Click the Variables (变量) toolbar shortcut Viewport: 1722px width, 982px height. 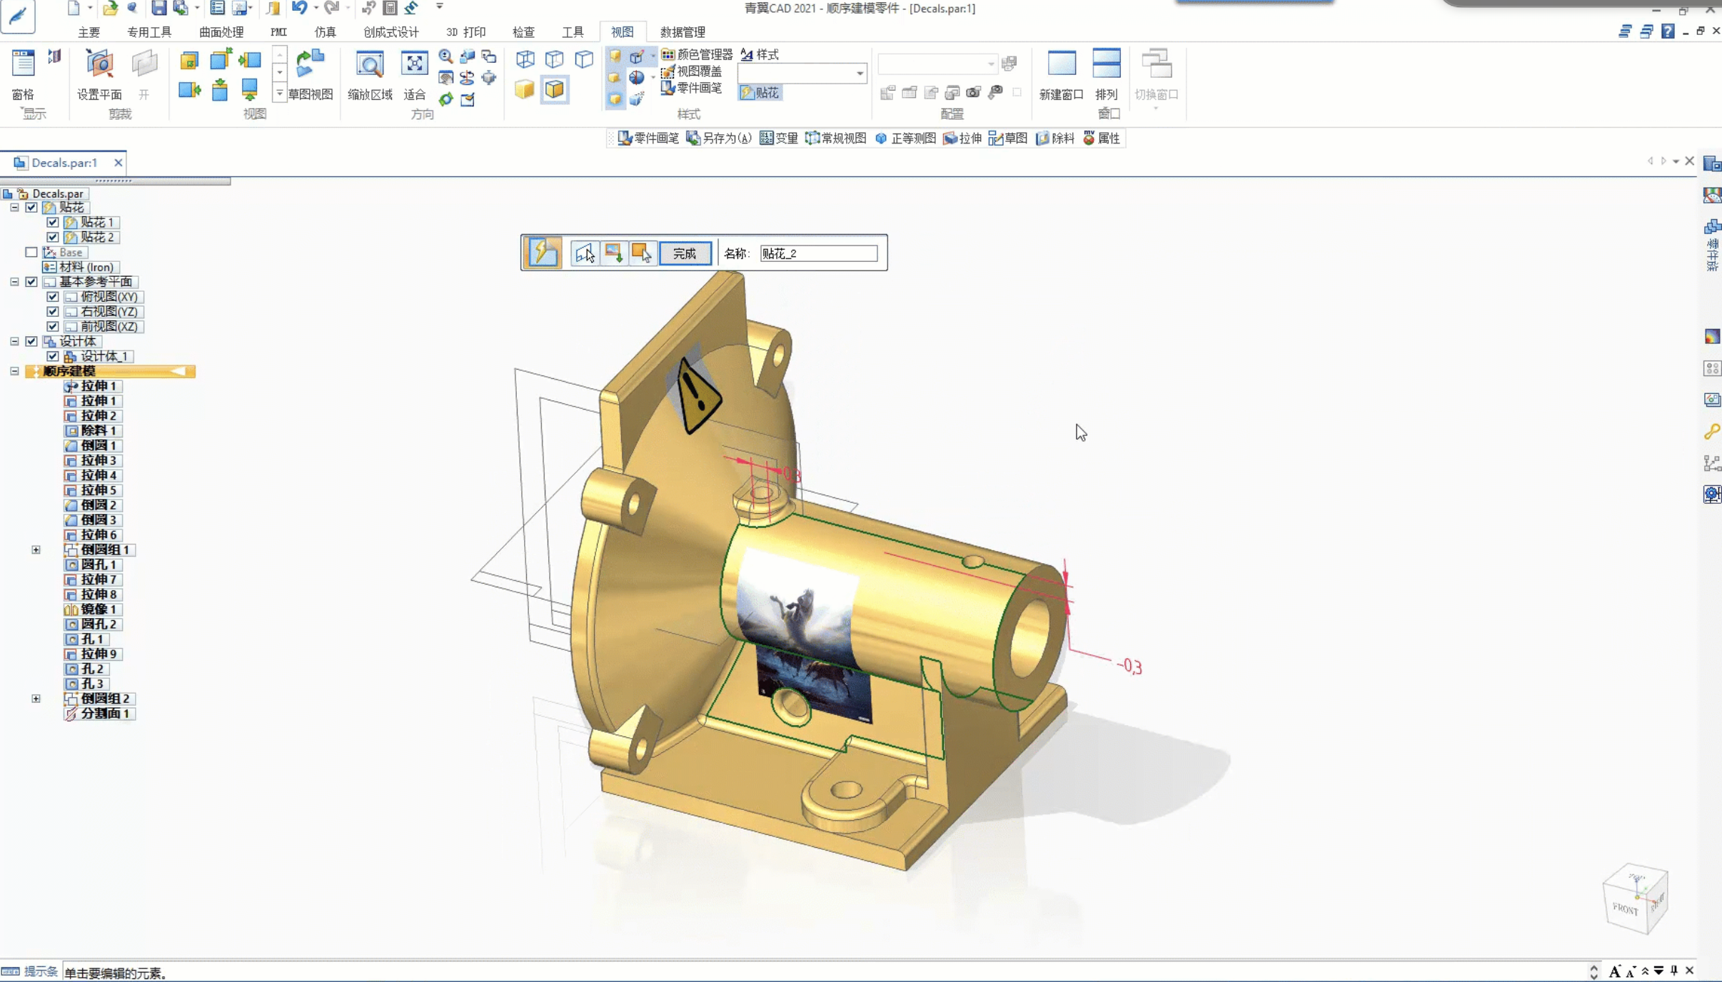coord(779,138)
